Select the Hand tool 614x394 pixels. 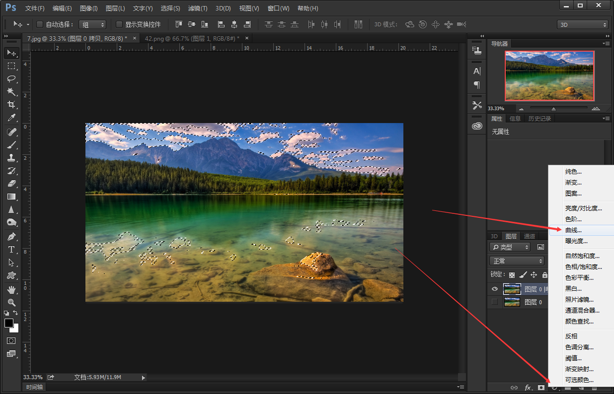(11, 290)
